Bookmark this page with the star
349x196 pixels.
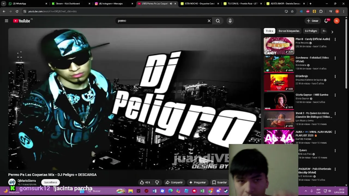coord(292,11)
